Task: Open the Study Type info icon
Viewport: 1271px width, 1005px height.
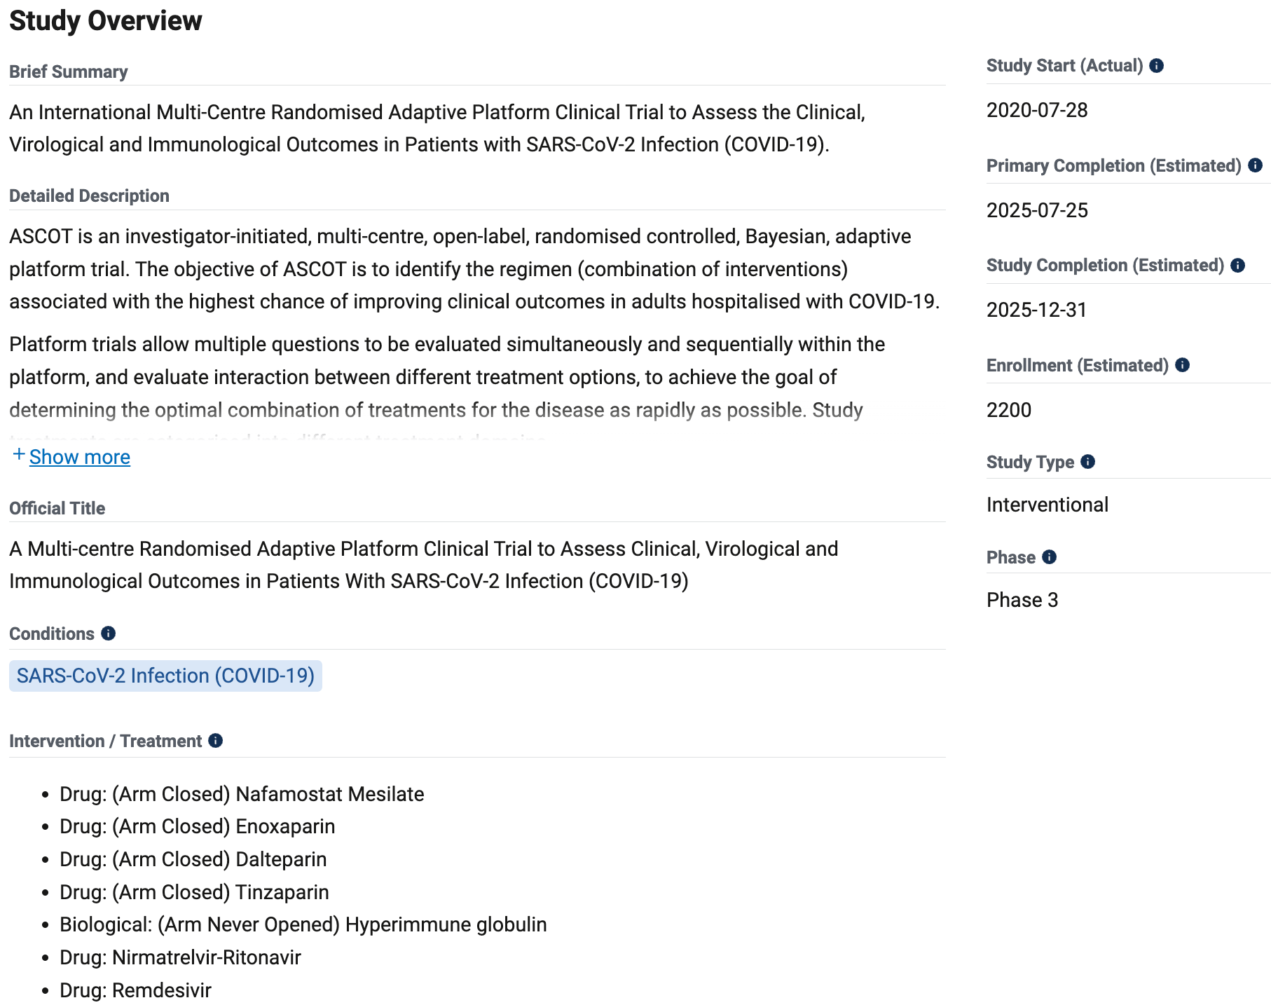Action: coord(1087,462)
